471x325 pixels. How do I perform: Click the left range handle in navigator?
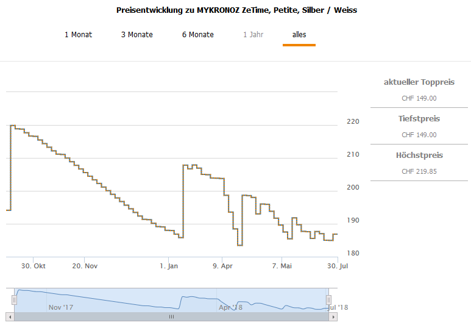pos(15,299)
